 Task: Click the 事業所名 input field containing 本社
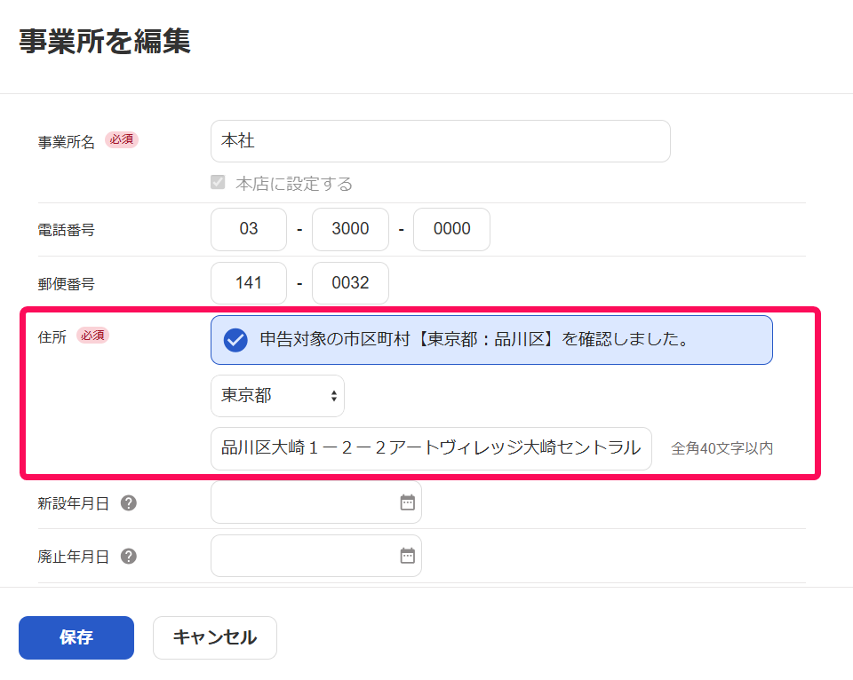[x=440, y=141]
